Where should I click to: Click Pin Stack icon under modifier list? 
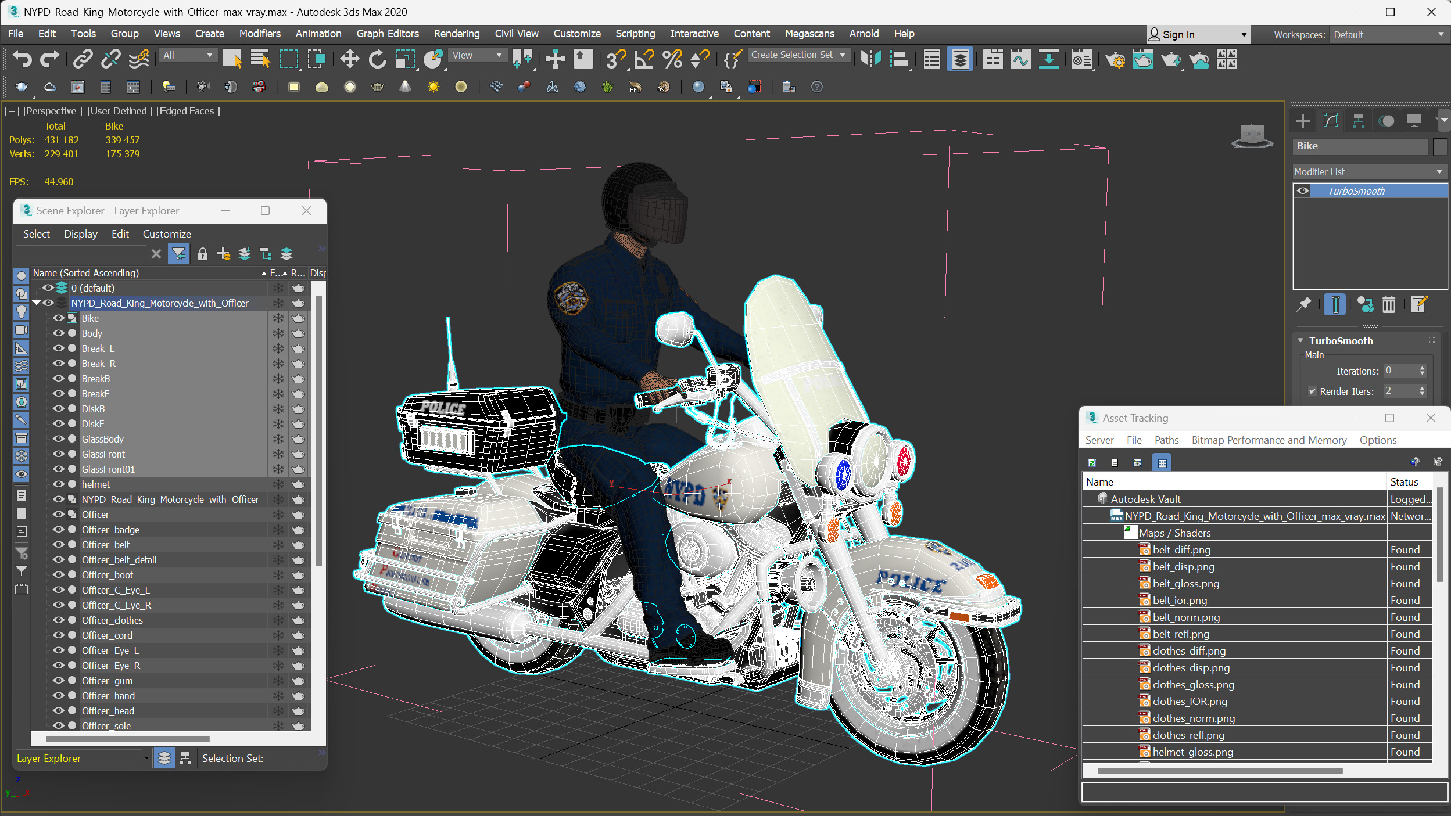point(1304,304)
